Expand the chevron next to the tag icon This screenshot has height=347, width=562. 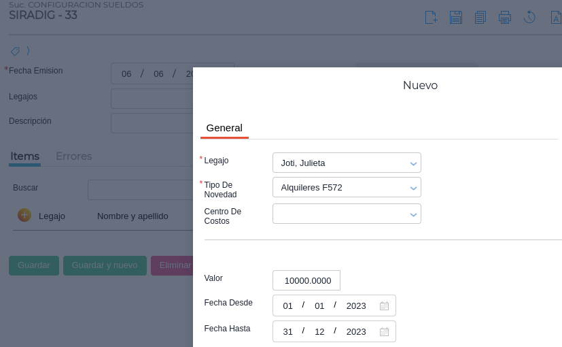(29, 51)
